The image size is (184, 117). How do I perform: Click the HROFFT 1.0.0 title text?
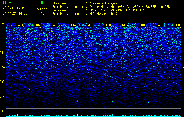click(x=23, y=2)
